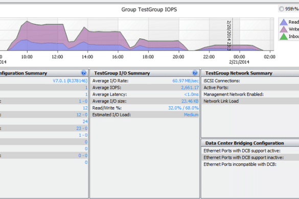This screenshot has height=199, width=299.
Task: Click the 10:00 time axis label
Action: (x=27, y=57)
